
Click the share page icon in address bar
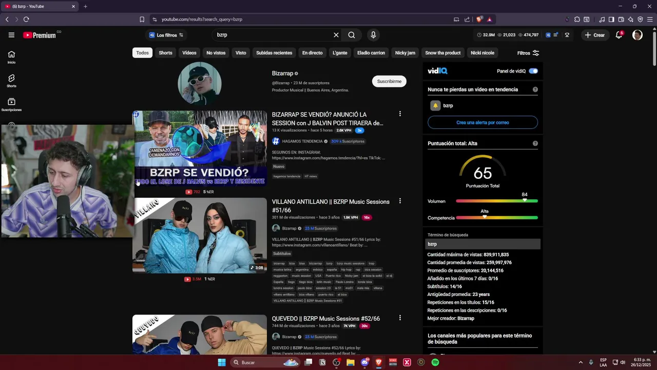click(x=467, y=20)
